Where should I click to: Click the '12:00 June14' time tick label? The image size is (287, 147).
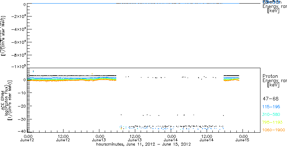(x=207, y=138)
